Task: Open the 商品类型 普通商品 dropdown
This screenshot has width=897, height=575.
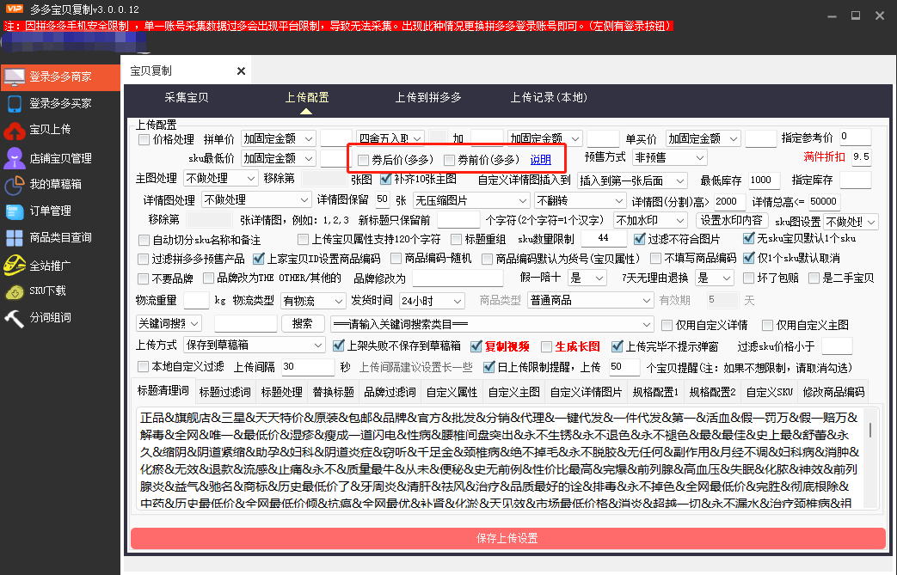Action: coord(590,301)
